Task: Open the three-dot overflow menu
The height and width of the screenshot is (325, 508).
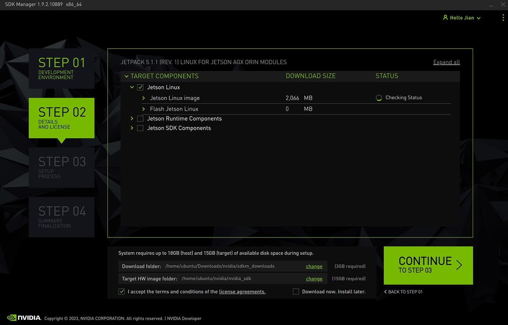Action: tap(503, 17)
